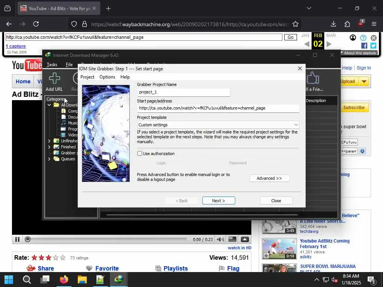
Task: Open Firefox hamburger menu
Action: [x=374, y=24]
